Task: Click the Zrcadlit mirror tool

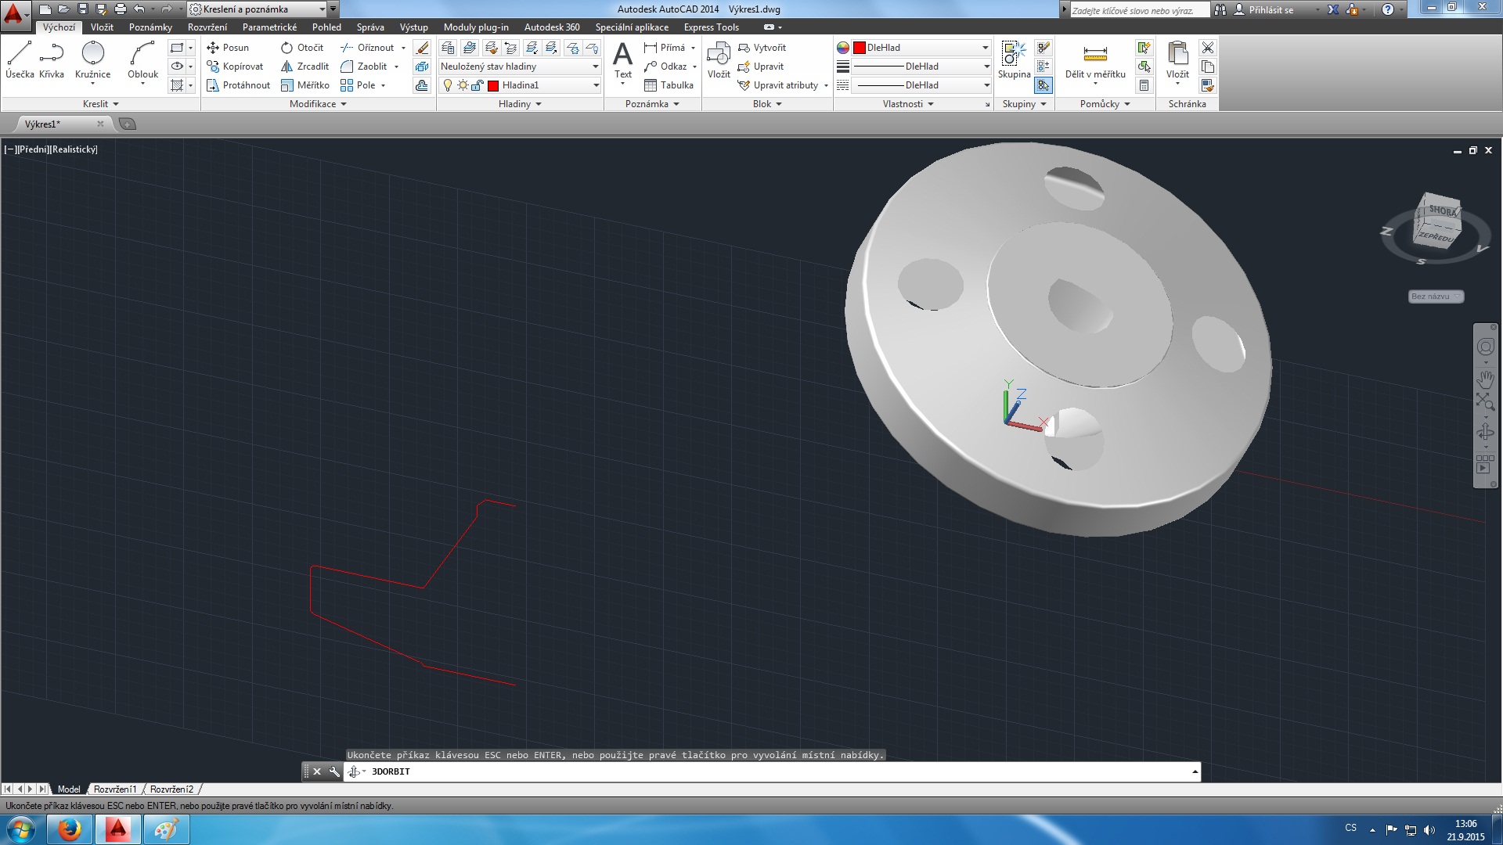Action: [305, 67]
